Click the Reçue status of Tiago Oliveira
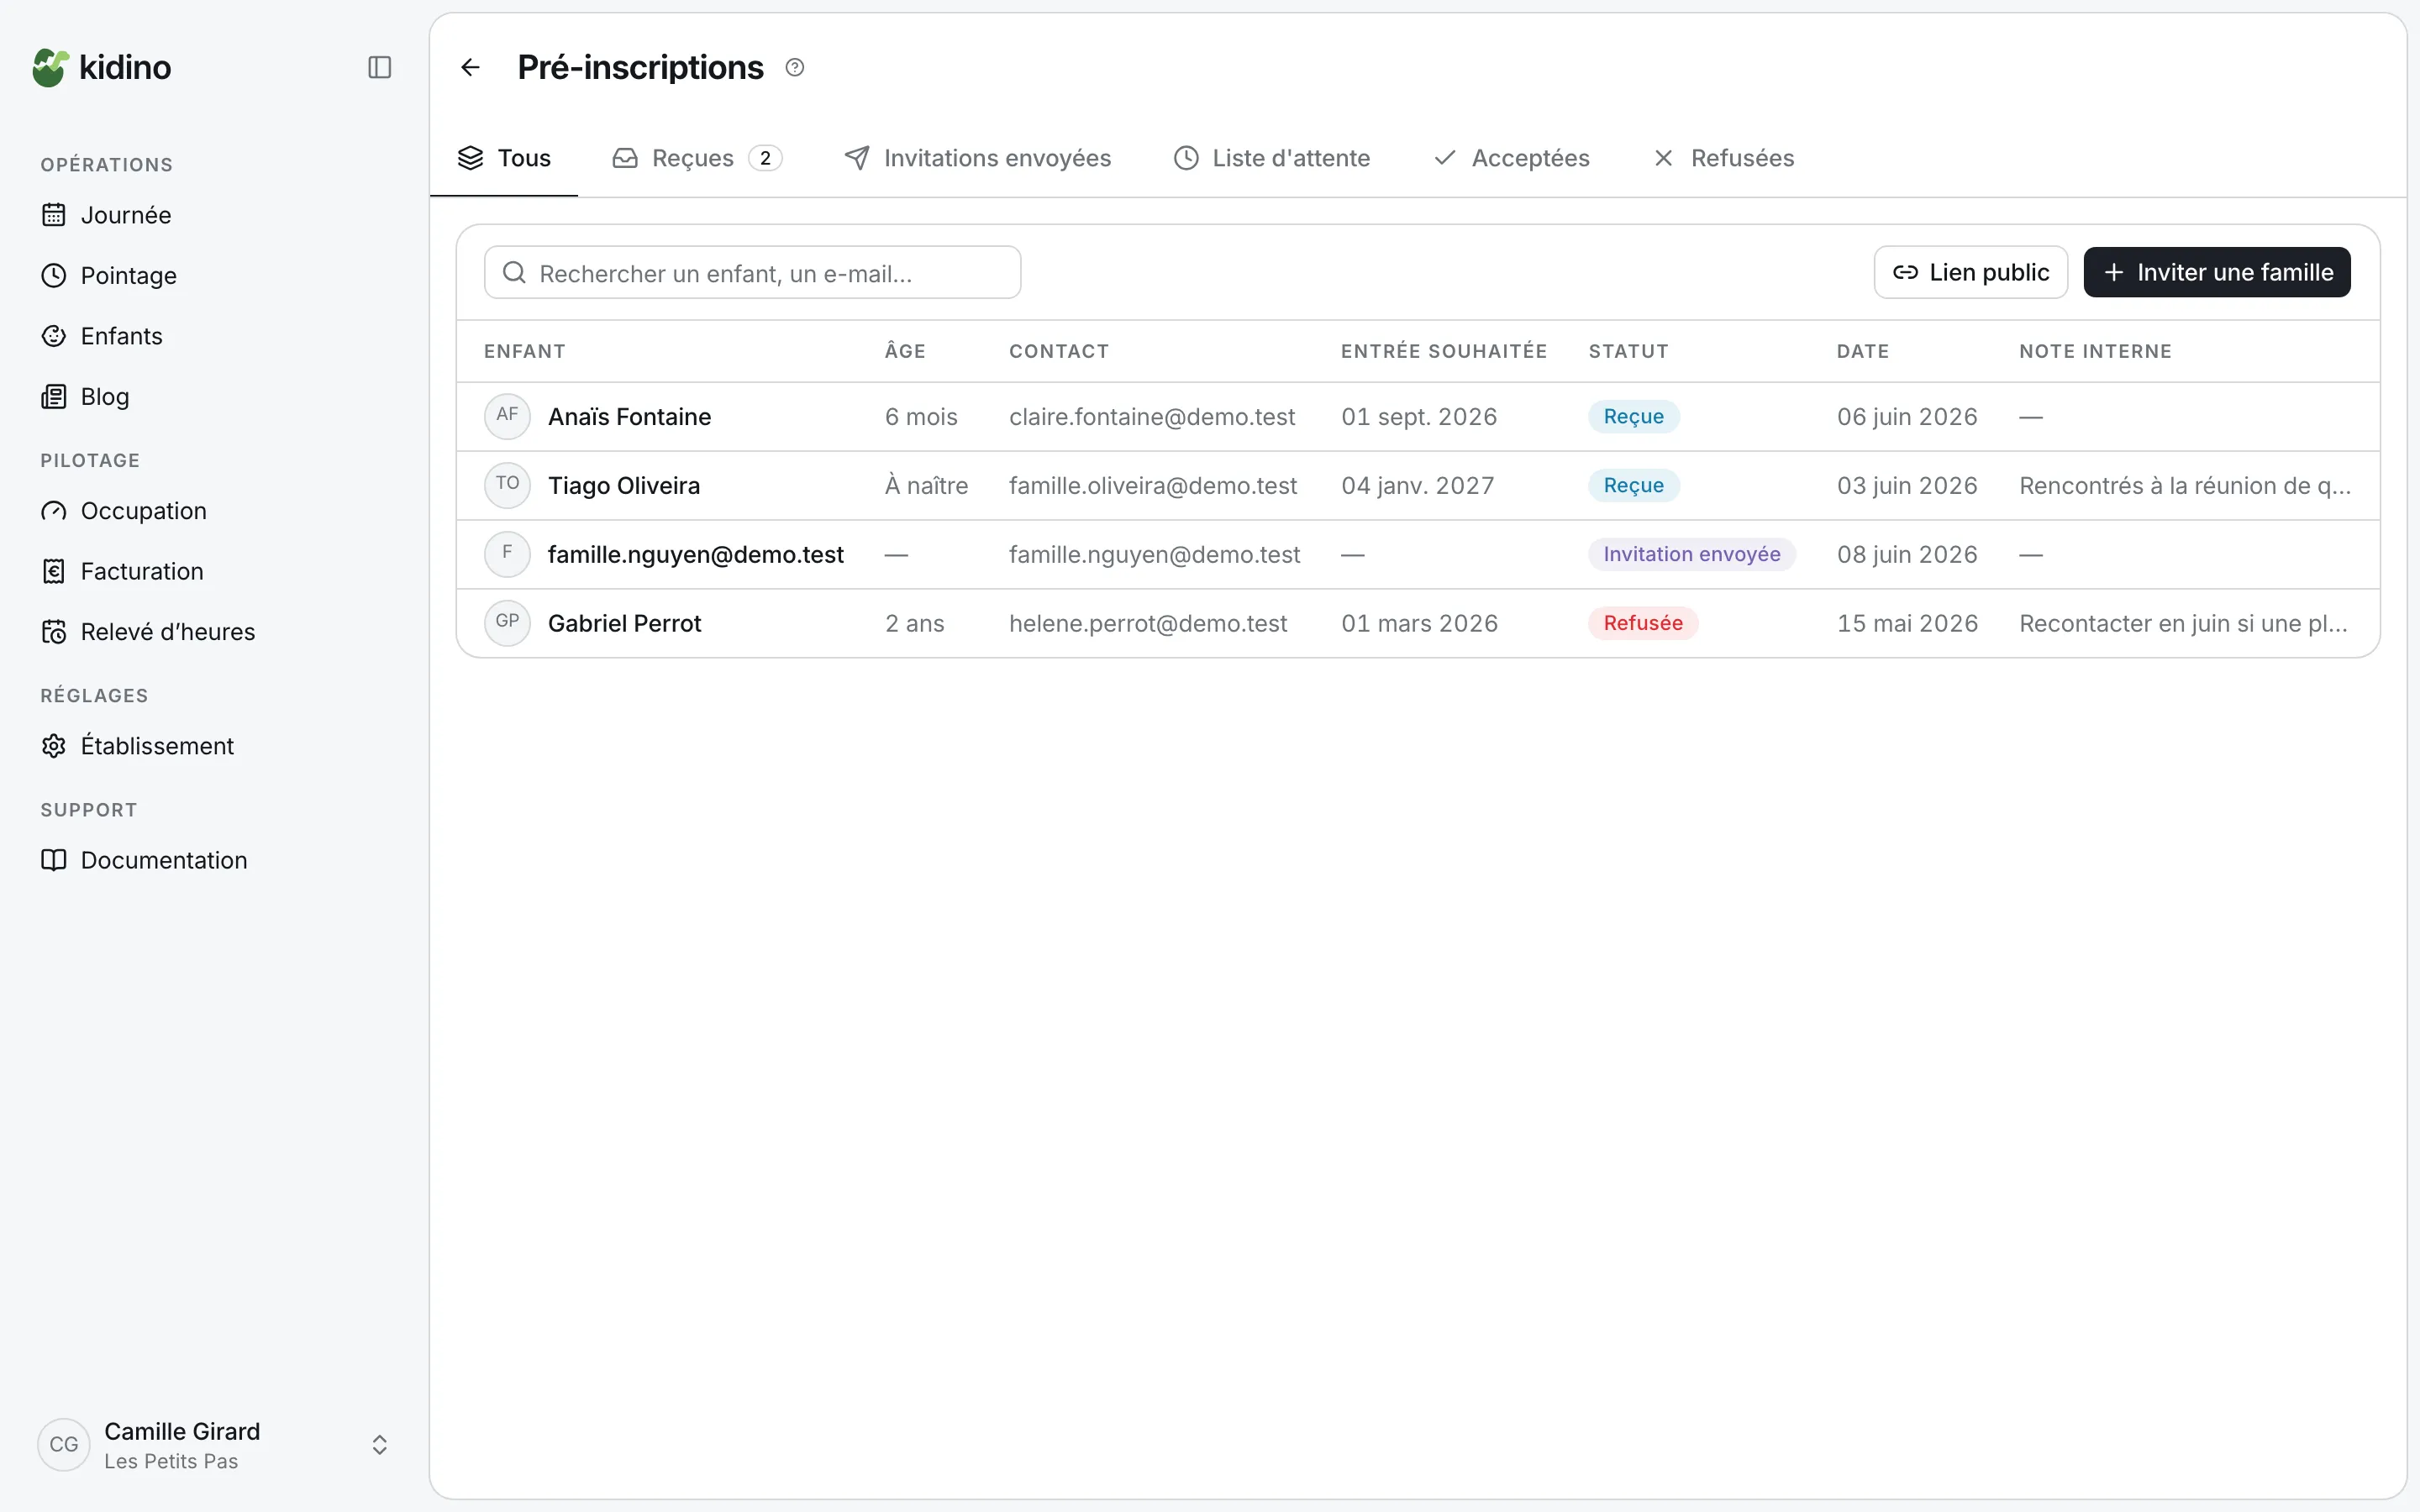The width and height of the screenshot is (2420, 1512). [1634, 485]
